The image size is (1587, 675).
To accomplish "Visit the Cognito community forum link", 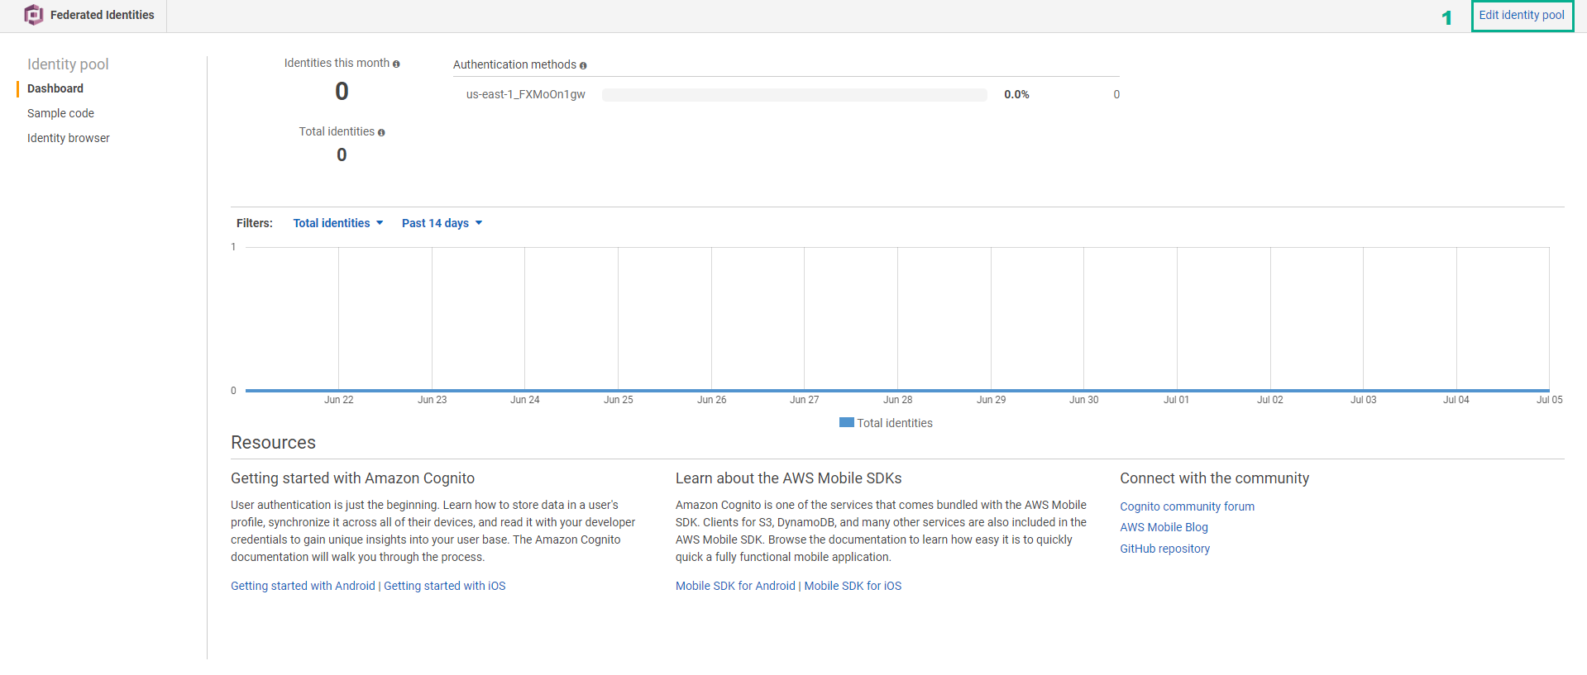I will [x=1187, y=506].
